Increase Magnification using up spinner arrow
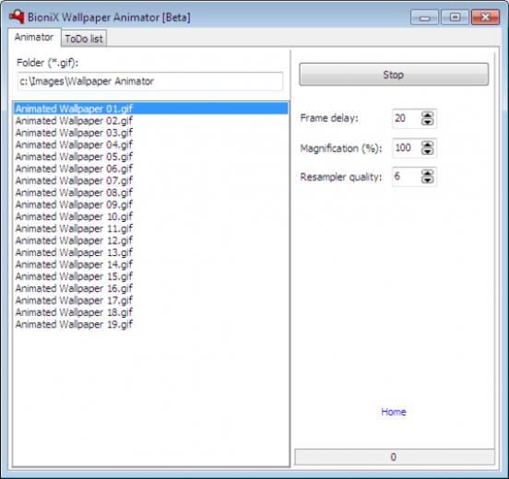The height and width of the screenshot is (479, 509). tap(427, 145)
